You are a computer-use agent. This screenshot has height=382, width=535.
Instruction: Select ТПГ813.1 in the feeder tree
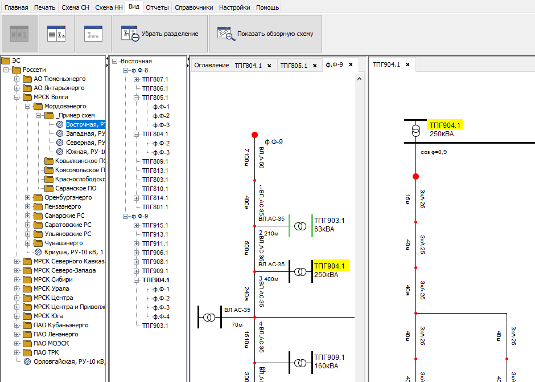pos(155,170)
